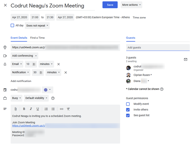Select the Guests tab
The height and width of the screenshot is (146, 192).
point(131,38)
